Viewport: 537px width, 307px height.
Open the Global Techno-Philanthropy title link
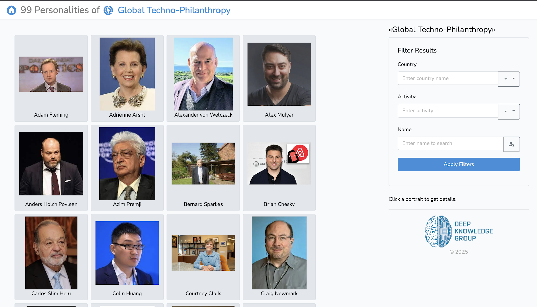[174, 10]
